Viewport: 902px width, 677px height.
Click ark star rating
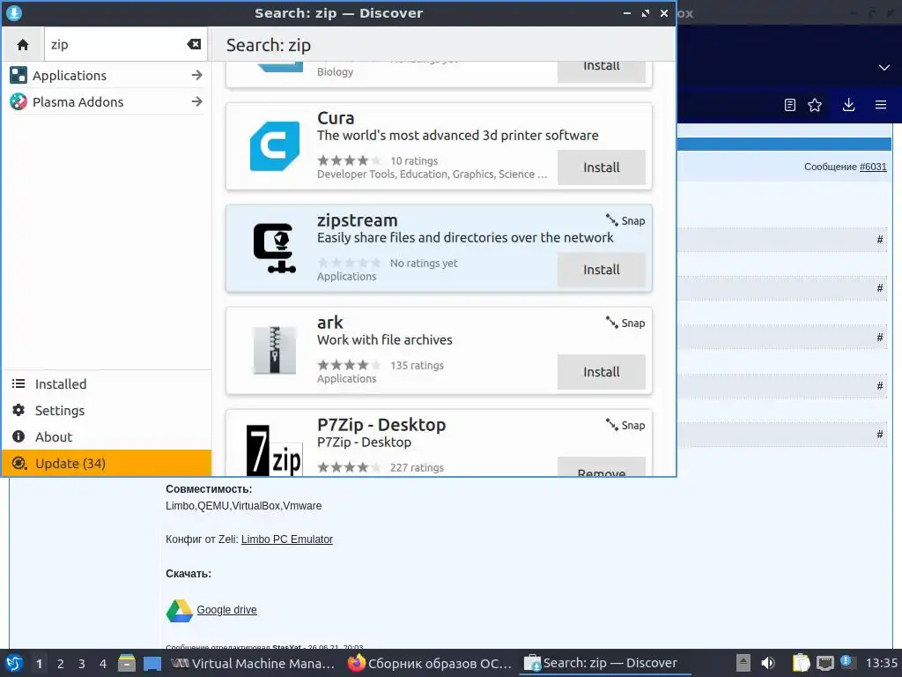coord(349,365)
